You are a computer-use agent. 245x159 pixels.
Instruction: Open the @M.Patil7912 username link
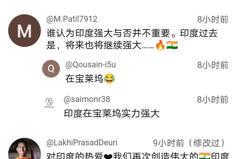tap(72, 19)
